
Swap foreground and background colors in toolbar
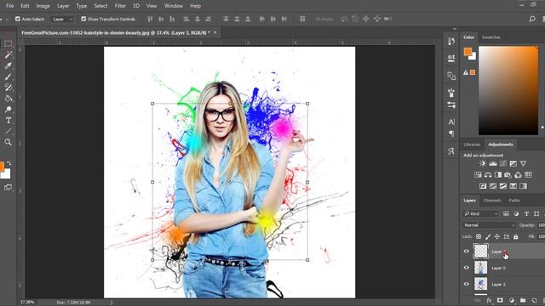coord(9,162)
